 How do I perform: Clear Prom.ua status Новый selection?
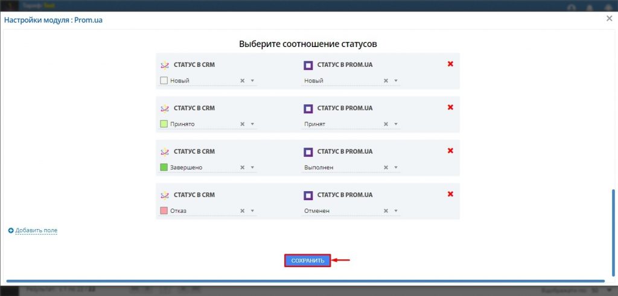coord(386,81)
